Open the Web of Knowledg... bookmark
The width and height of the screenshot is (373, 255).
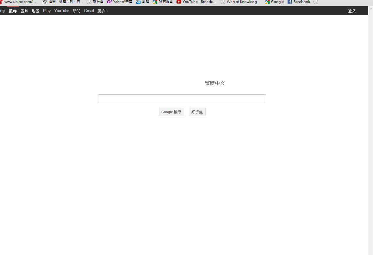click(240, 2)
